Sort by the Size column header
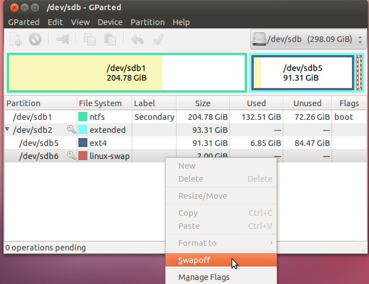Screen dimensions: 369x284 click(203, 103)
